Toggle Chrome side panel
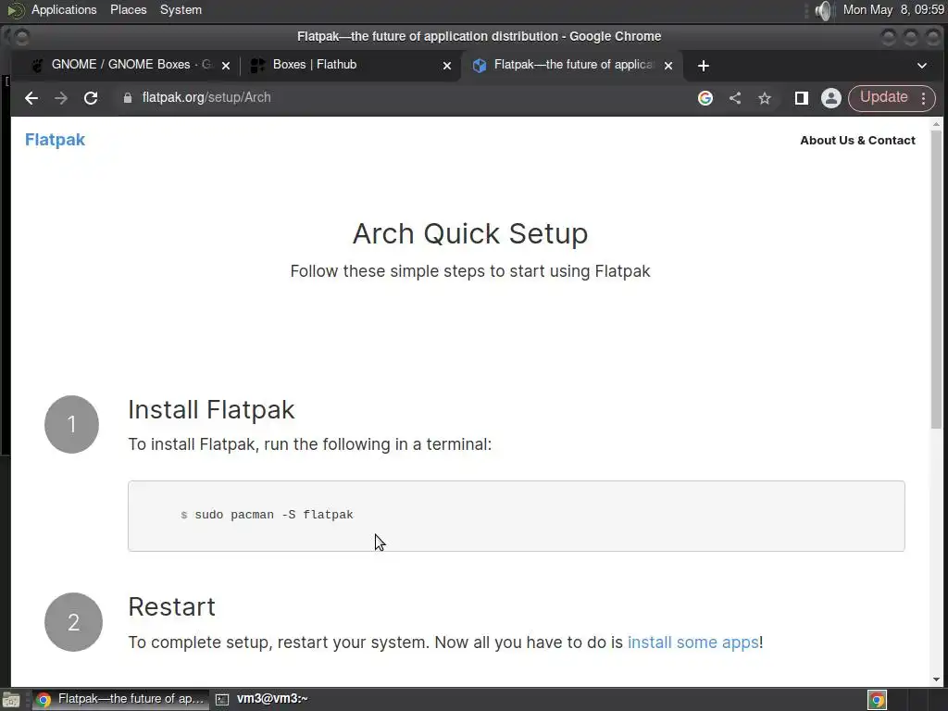Screen dimensions: 948x711 (x=802, y=98)
